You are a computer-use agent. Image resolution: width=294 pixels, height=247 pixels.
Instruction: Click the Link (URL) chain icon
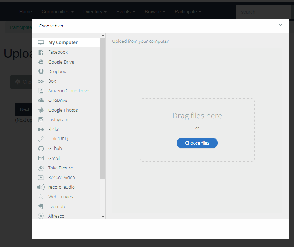coord(41,139)
